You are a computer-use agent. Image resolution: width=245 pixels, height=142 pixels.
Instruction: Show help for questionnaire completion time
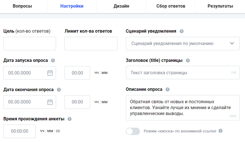point(70,119)
